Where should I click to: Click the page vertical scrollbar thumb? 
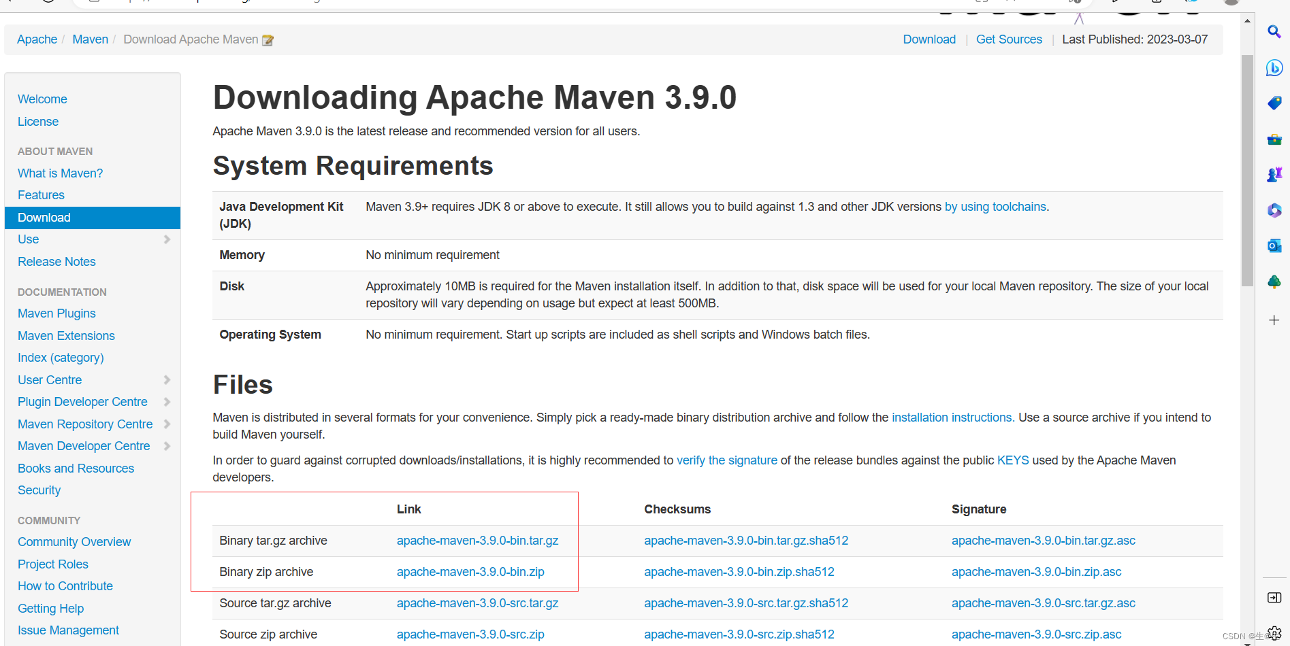[1247, 170]
